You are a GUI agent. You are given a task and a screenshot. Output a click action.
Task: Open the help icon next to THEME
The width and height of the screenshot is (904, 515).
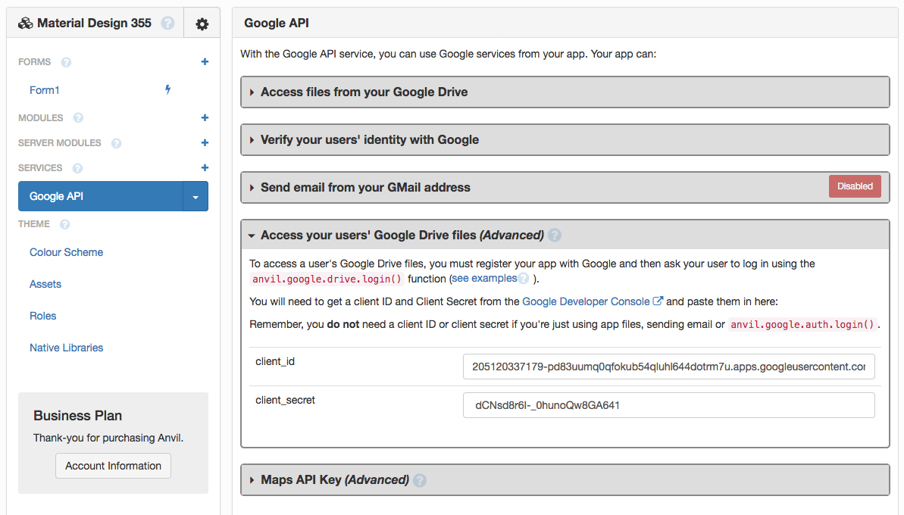click(x=64, y=224)
